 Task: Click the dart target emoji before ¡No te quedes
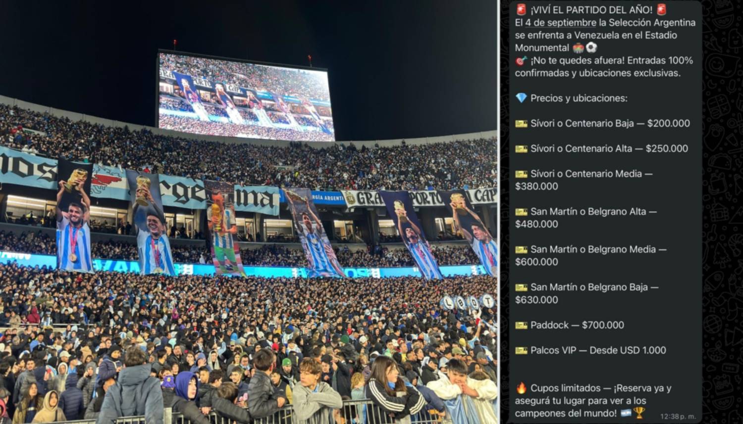point(521,60)
